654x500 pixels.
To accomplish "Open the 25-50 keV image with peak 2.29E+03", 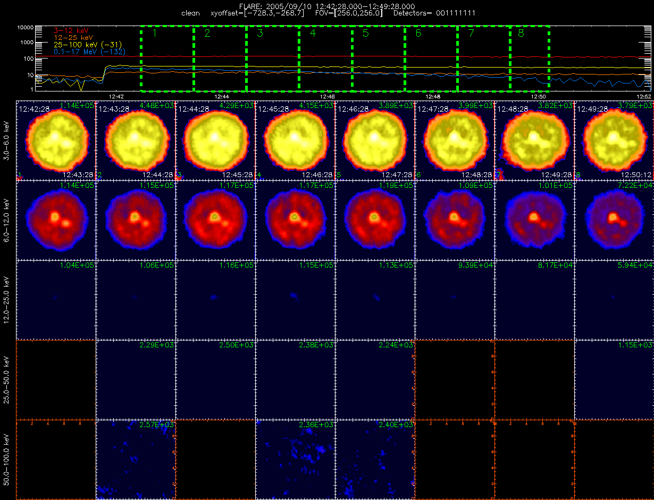I will 136,380.
